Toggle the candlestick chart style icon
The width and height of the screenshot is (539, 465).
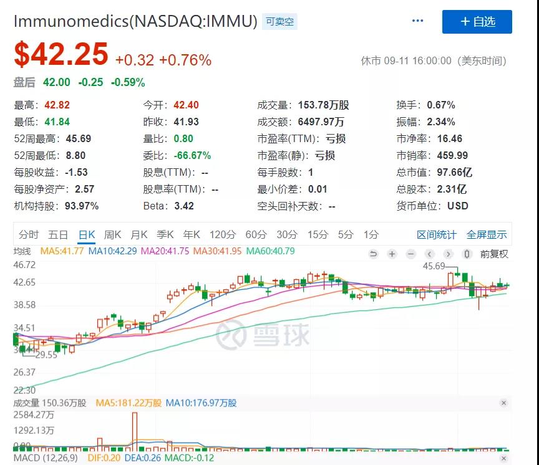(467, 254)
